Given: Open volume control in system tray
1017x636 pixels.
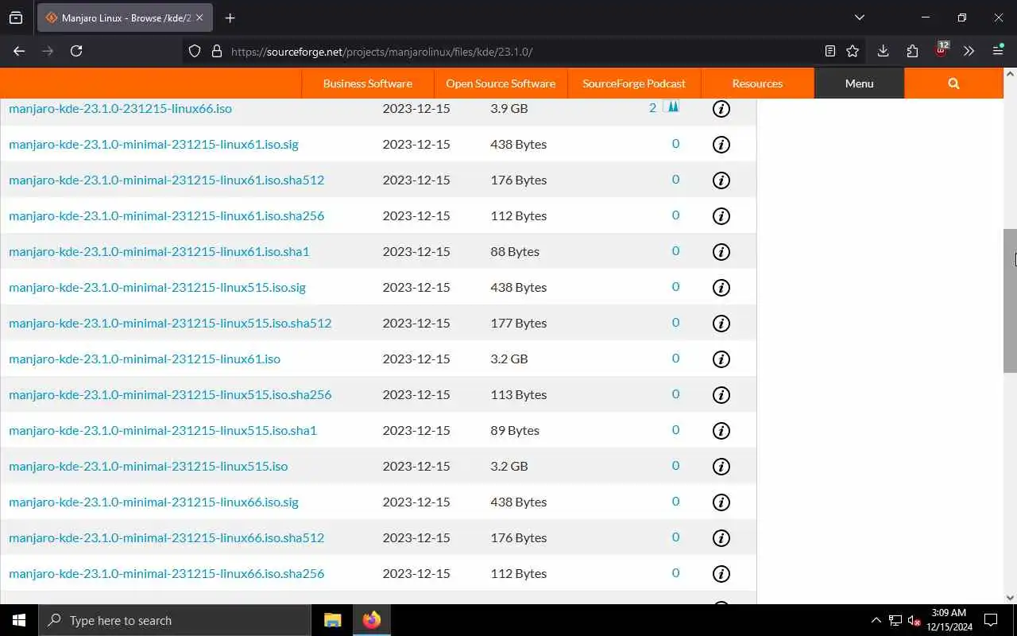Looking at the screenshot, I should 915,620.
